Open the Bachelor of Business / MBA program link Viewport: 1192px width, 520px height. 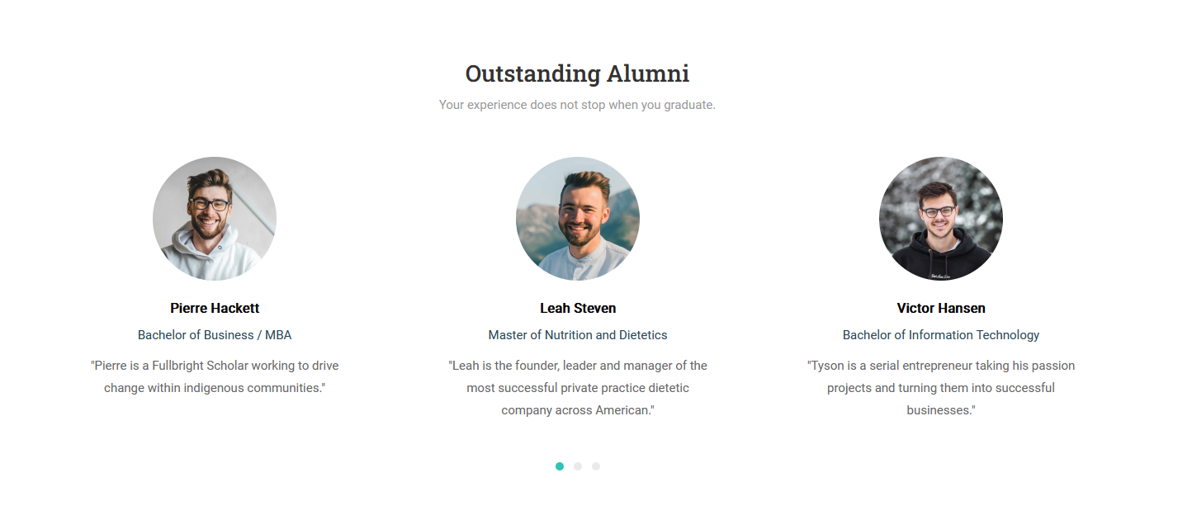click(x=214, y=334)
